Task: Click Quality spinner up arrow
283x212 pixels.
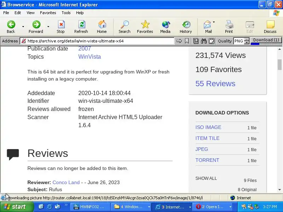Action: pos(247,39)
